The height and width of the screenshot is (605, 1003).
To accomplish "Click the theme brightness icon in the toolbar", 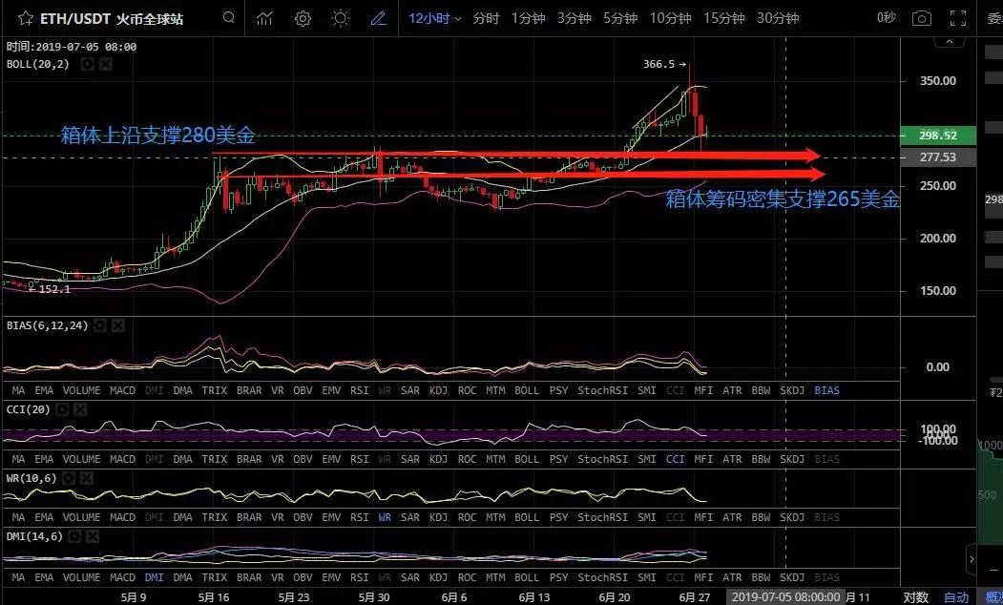I will coord(340,17).
